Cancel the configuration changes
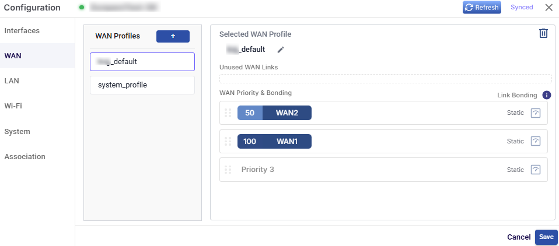The width and height of the screenshot is (559, 246). pyautogui.click(x=519, y=237)
